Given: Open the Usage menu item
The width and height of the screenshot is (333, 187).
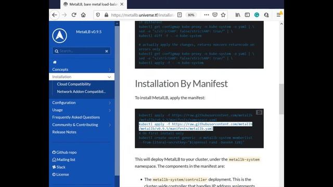Looking at the screenshot, I should pos(57,110).
